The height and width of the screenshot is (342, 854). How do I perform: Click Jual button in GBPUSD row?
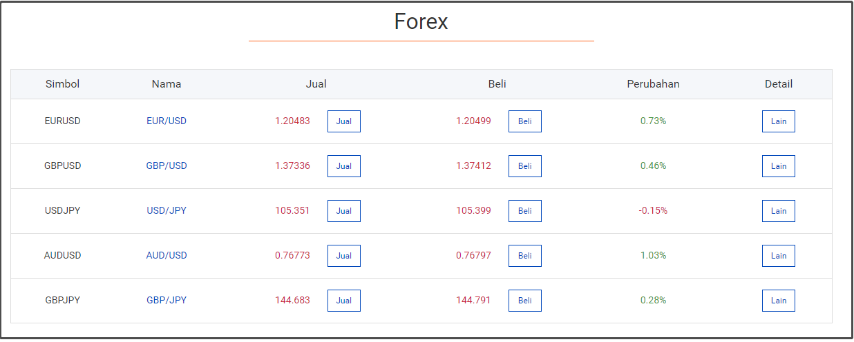pyautogui.click(x=343, y=166)
